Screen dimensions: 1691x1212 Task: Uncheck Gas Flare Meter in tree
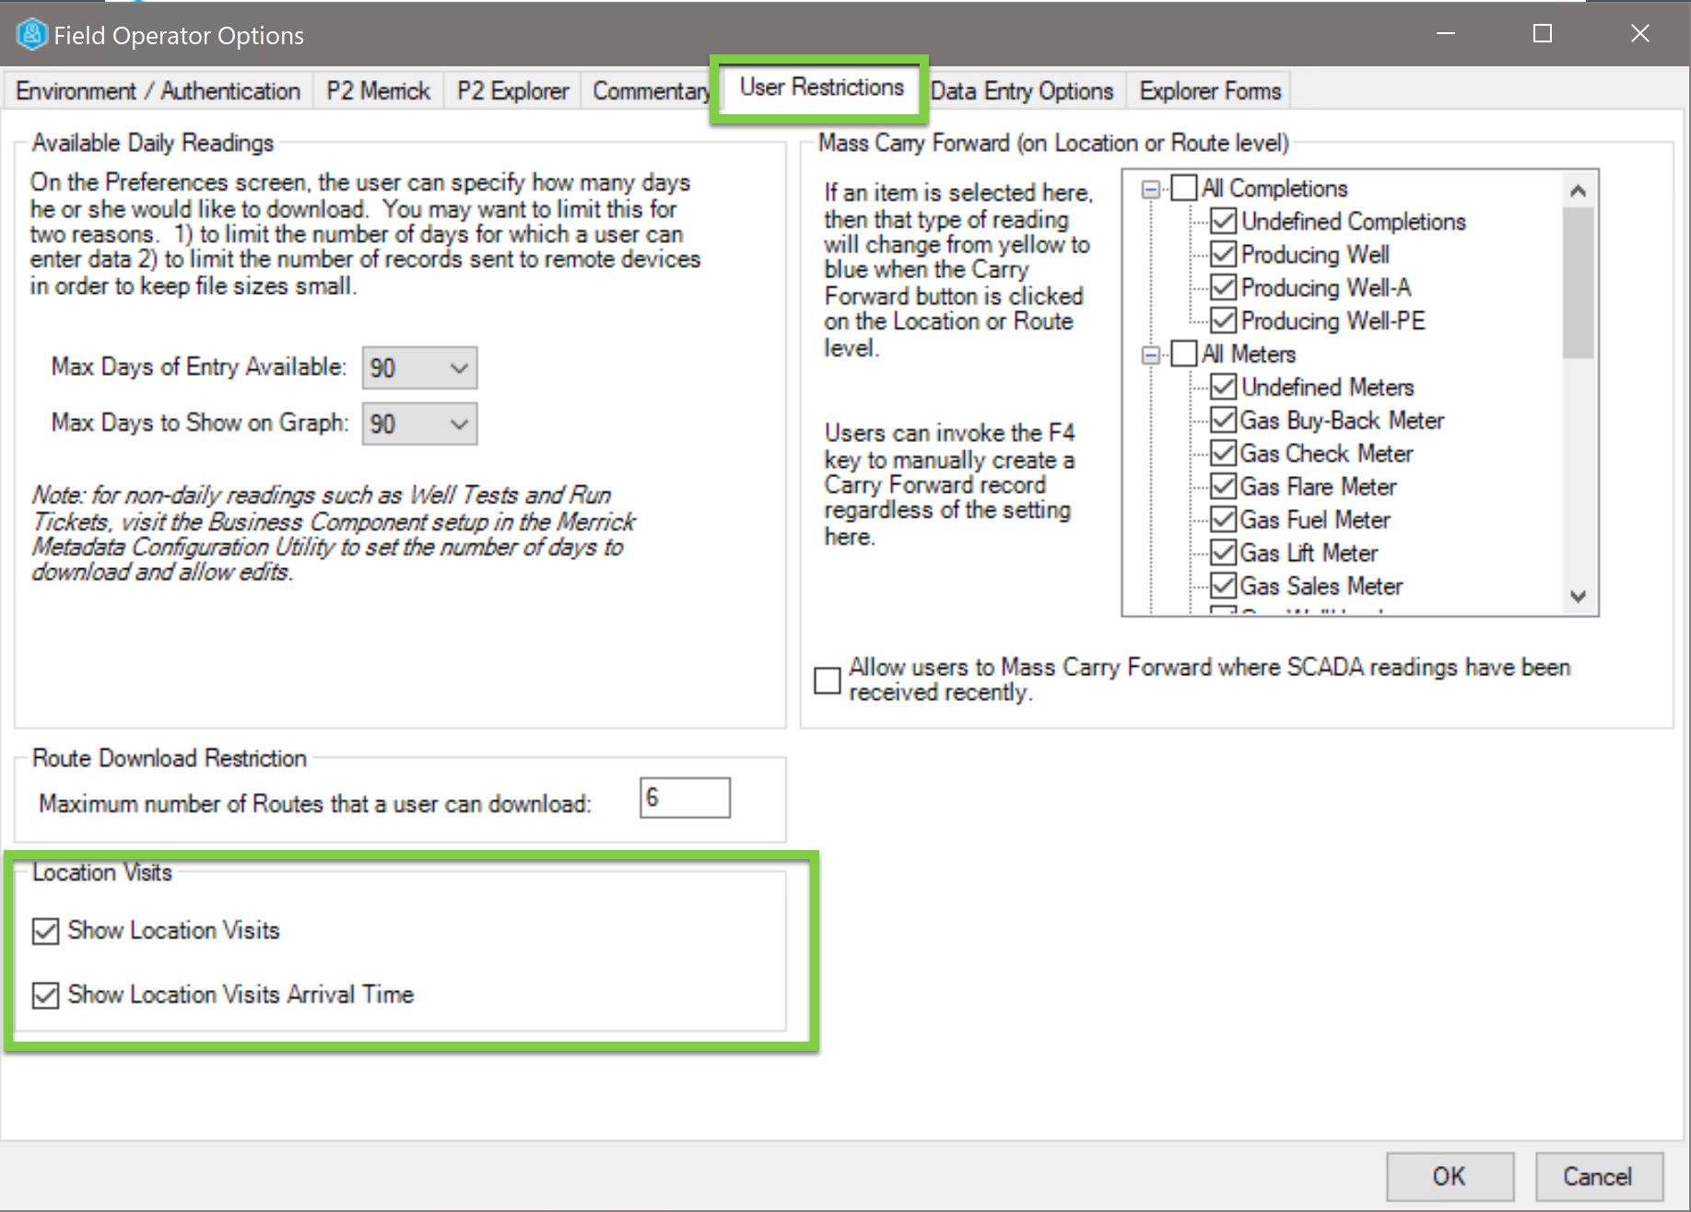coord(1223,486)
